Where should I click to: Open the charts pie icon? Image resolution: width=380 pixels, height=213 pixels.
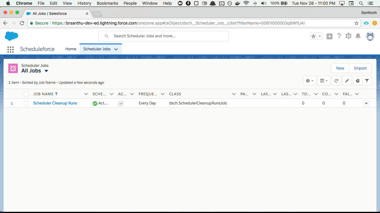[358, 81]
